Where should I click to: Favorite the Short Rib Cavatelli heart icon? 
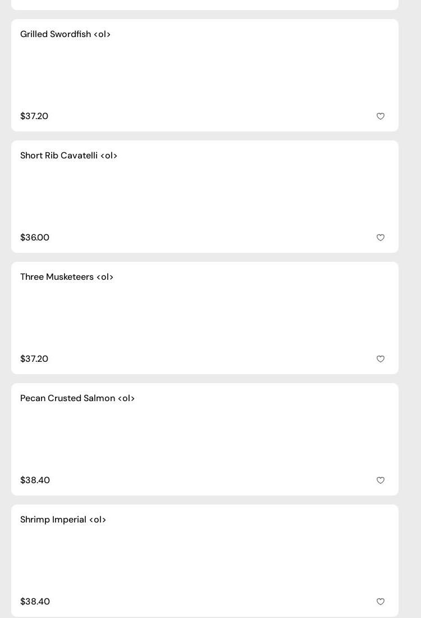pos(381,238)
